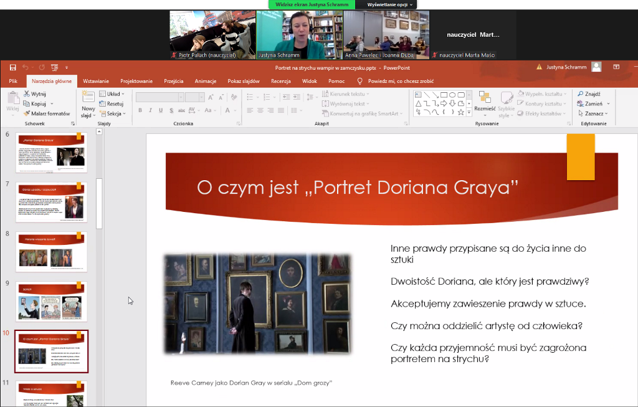Viewport: 638px width, 407px height.
Task: Open the Animacje ribbon tab
Action: click(205, 81)
